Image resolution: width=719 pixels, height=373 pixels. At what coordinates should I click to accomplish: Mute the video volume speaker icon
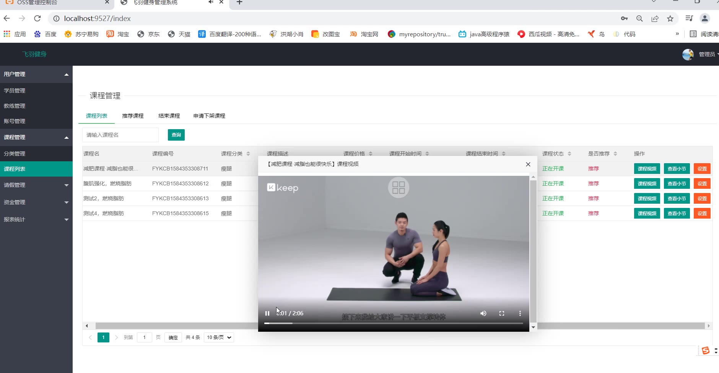[483, 313]
